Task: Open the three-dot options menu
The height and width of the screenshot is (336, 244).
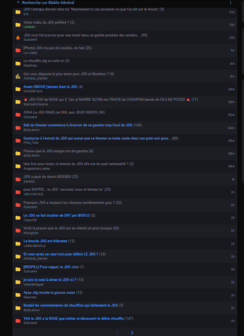Action: click(230, 3)
